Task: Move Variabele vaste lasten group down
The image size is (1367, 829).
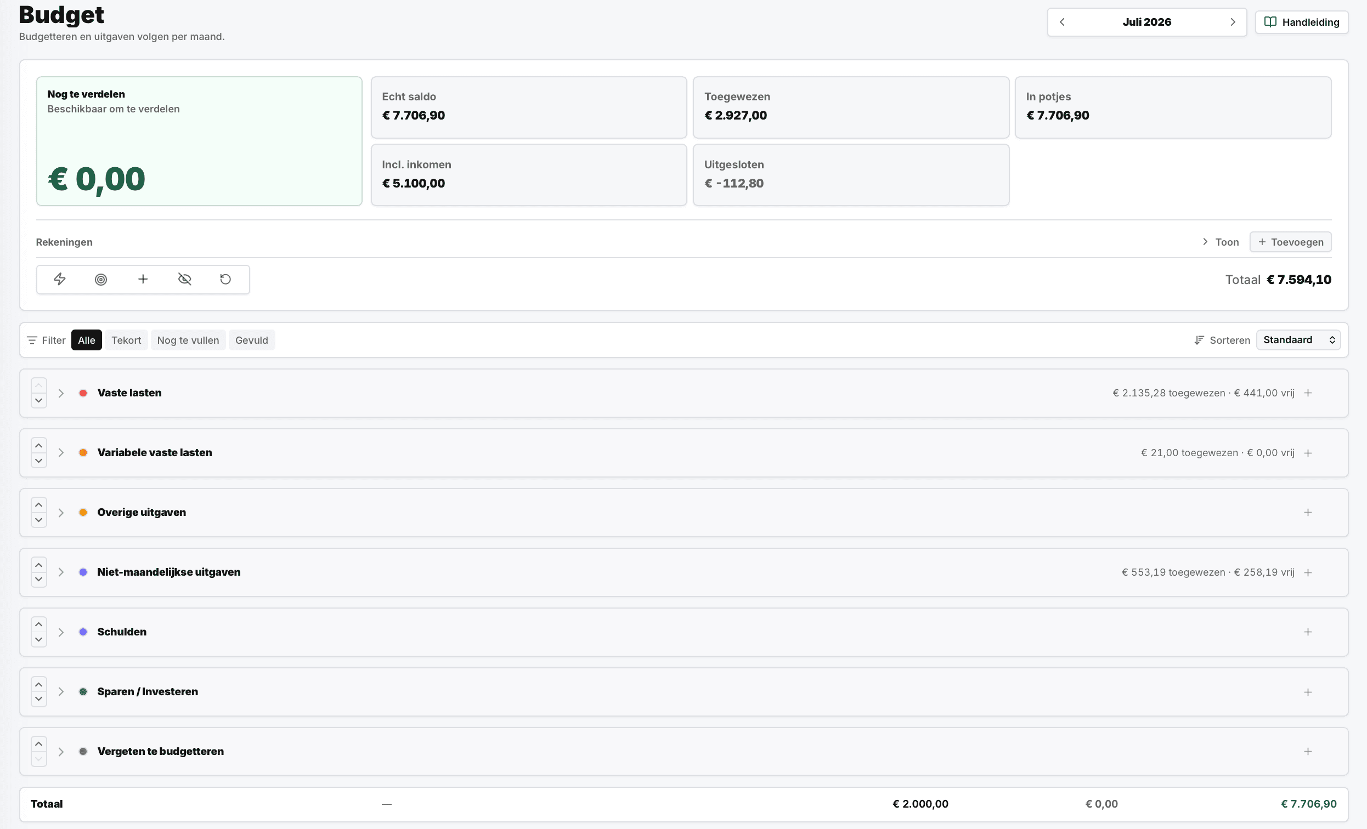Action: [x=39, y=460]
